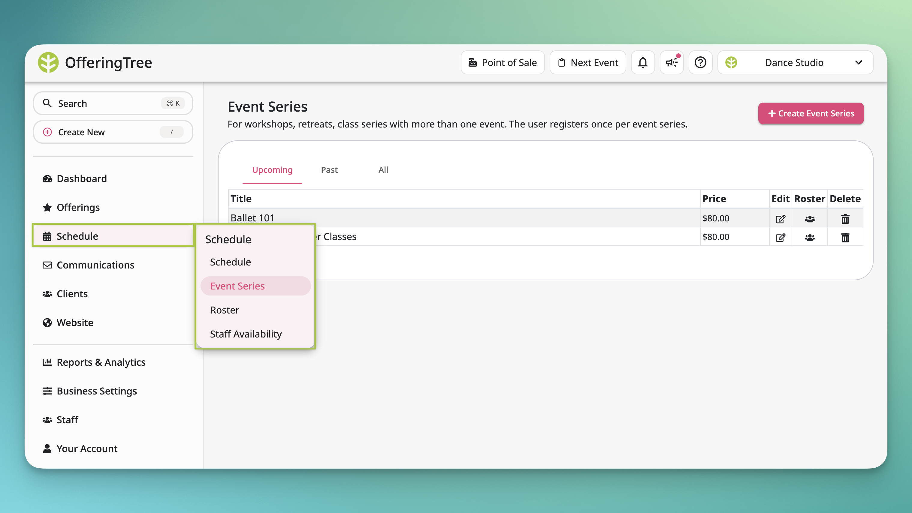This screenshot has height=513, width=912.
Task: Open Point of Sale
Action: (502, 63)
